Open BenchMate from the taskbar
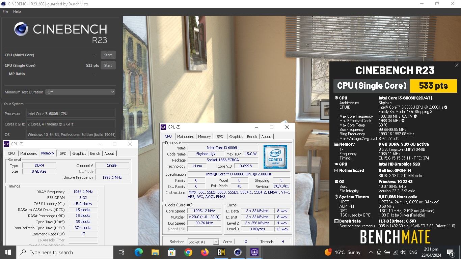The height and width of the screenshot is (259, 461). point(221,252)
